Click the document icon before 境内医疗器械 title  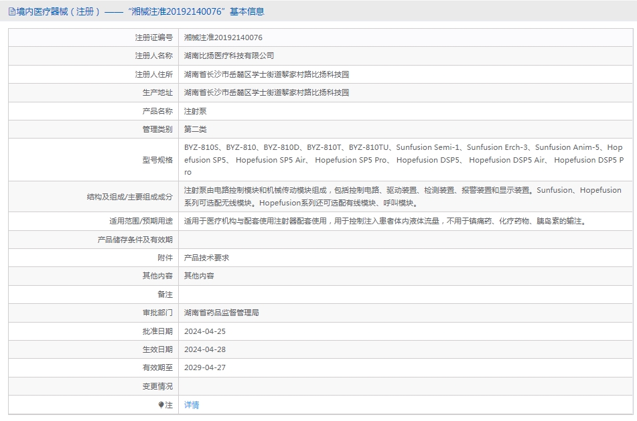[12, 12]
